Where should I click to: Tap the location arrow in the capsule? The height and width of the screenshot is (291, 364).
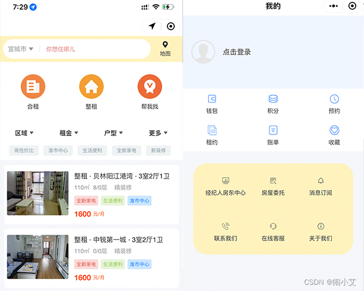point(152,26)
